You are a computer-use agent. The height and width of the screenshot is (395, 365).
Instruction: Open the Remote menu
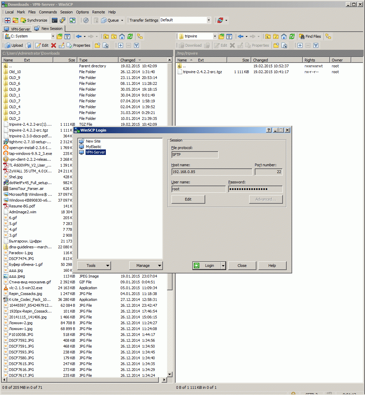coord(99,12)
